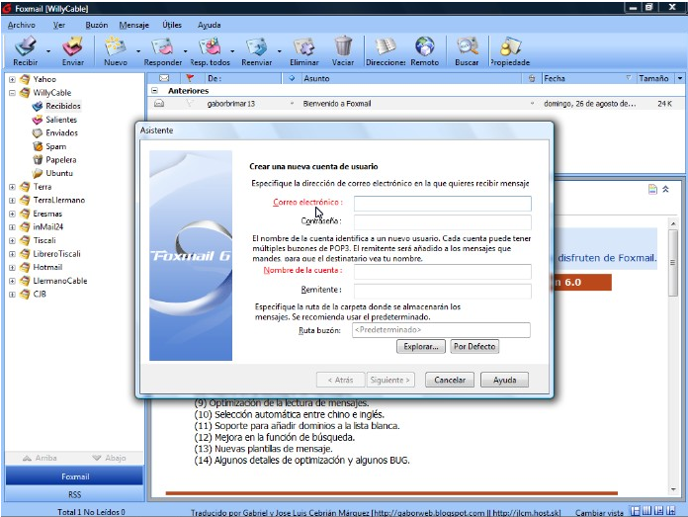Open the Útiles menu
Image resolution: width=688 pixels, height=517 pixels.
click(172, 25)
